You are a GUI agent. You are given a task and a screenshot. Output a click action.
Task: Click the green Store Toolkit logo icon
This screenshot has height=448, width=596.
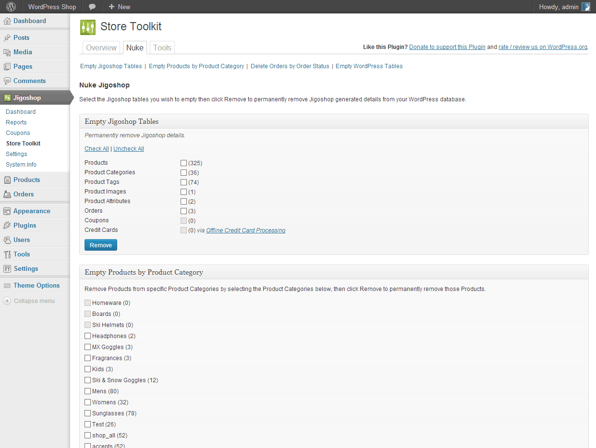point(88,27)
